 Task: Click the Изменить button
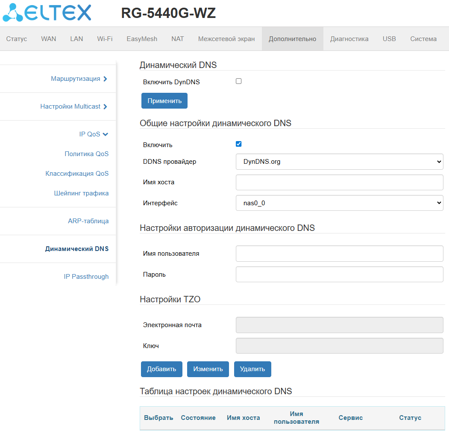(208, 369)
